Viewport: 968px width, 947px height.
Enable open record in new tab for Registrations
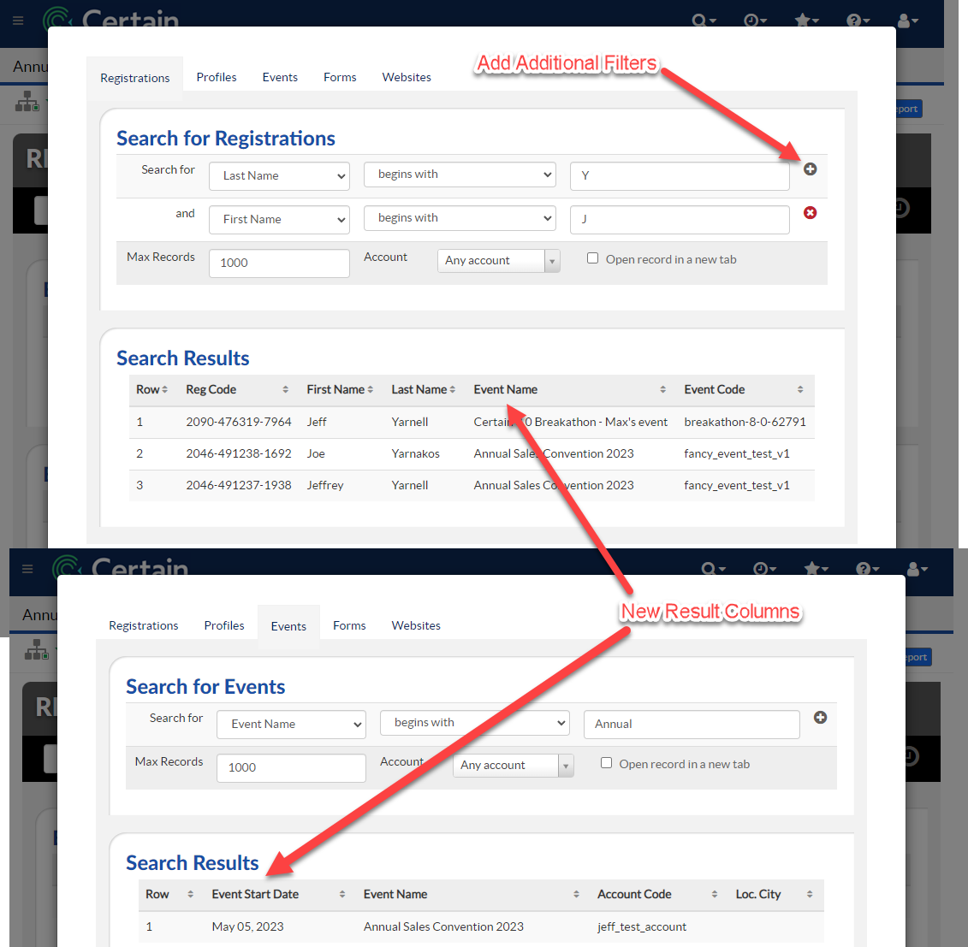(592, 257)
